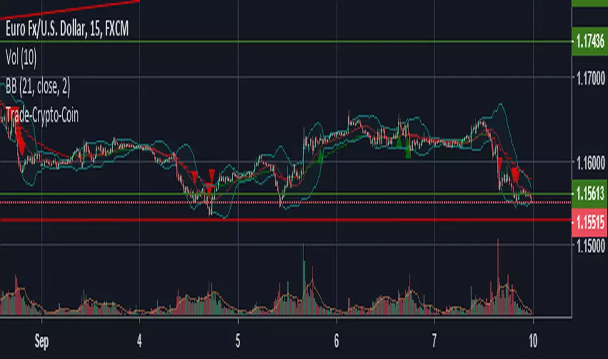Click the 4 date label on time axis
This screenshot has height=359, width=608.
140,341
